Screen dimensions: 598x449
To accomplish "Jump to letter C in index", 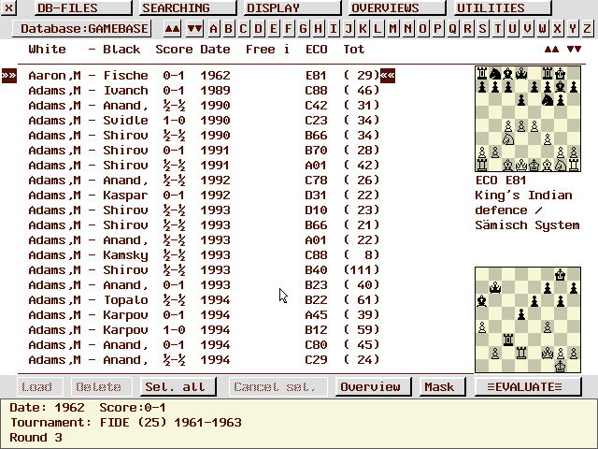I will tap(243, 29).
